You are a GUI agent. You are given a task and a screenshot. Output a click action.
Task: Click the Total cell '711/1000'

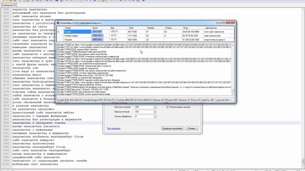pos(136,36)
